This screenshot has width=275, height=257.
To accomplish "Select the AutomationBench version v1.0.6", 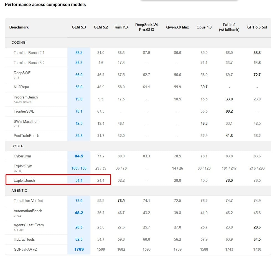I will click(17, 216).
